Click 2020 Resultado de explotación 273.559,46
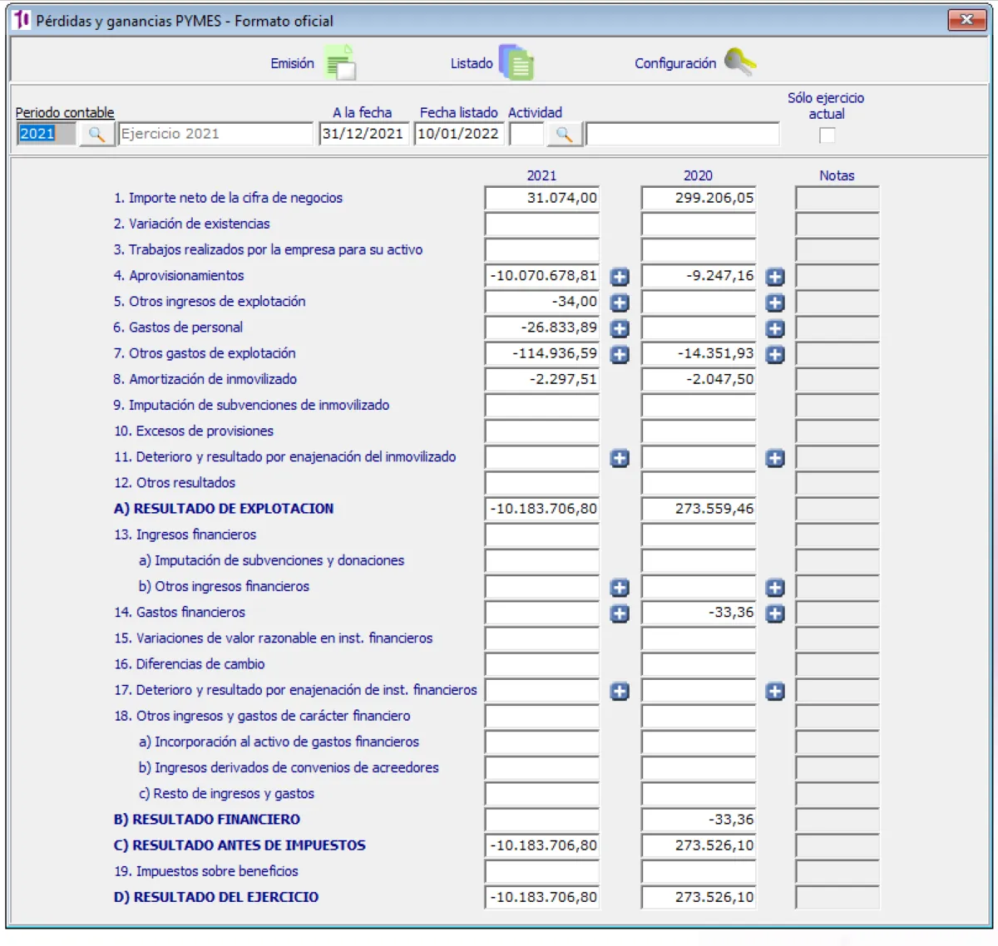 699,509
